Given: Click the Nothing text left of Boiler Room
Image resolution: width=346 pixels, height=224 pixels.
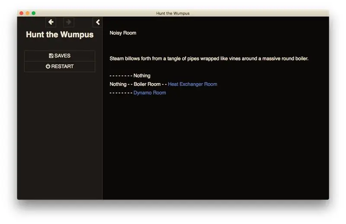Looking at the screenshot, I should click(x=118, y=84).
